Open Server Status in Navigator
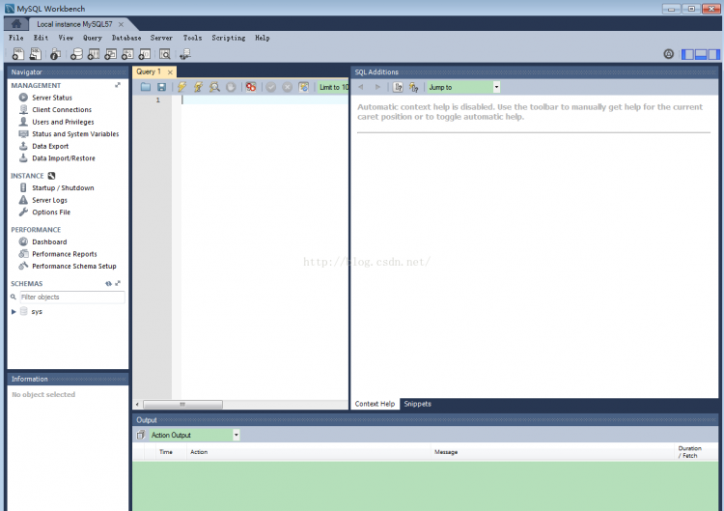 pos(52,98)
